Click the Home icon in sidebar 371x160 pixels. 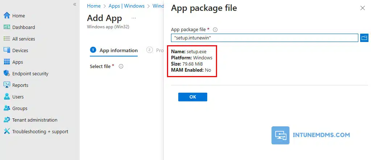pos(7,16)
